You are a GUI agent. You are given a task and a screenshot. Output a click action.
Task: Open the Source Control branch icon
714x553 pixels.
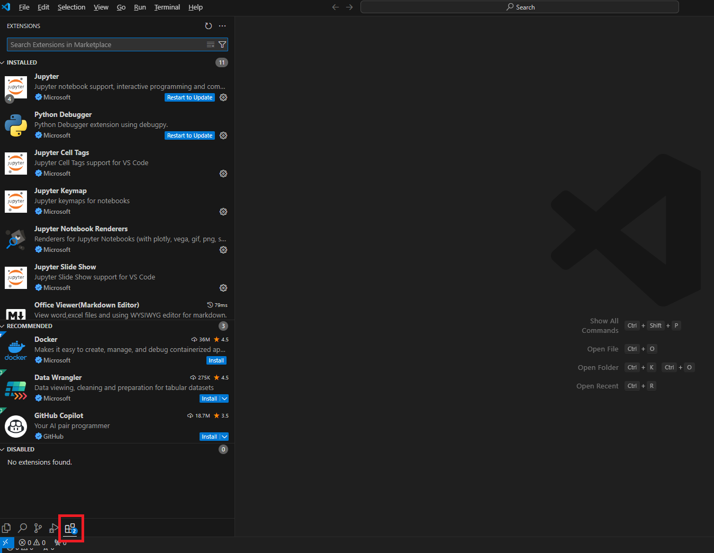pyautogui.click(x=38, y=528)
